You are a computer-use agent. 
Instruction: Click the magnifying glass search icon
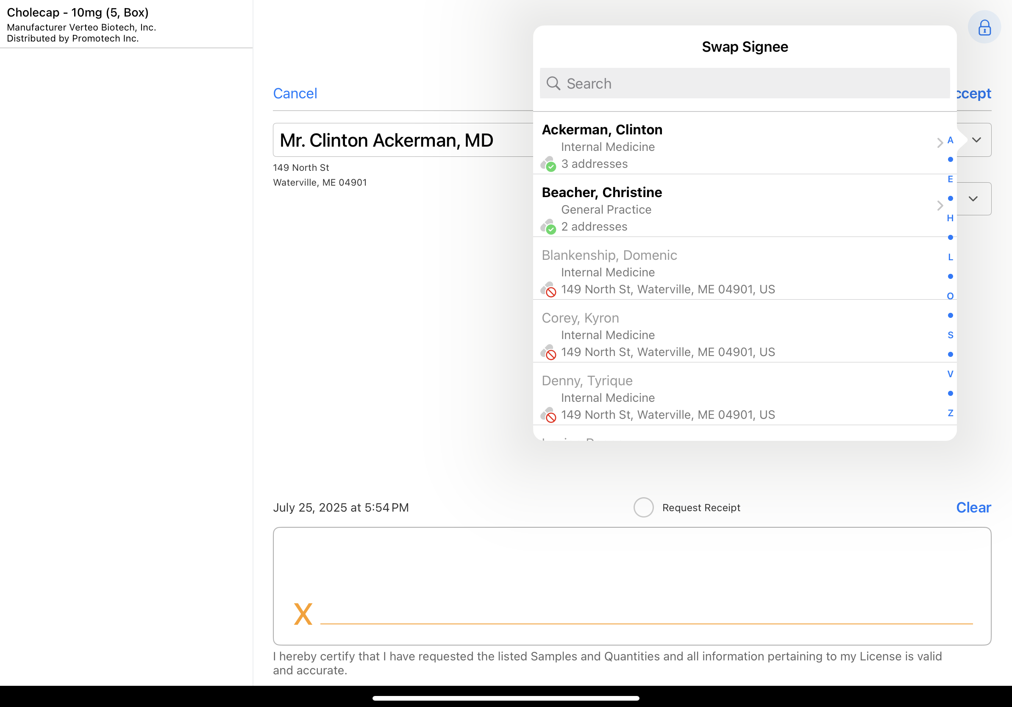pos(553,84)
